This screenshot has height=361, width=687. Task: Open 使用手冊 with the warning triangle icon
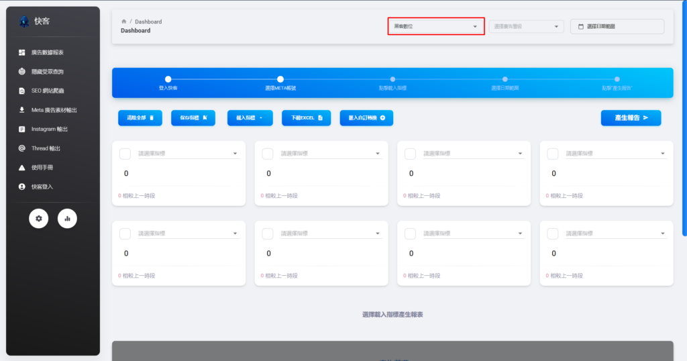click(x=42, y=167)
